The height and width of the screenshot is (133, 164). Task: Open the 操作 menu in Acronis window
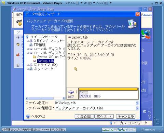[19, 15]
